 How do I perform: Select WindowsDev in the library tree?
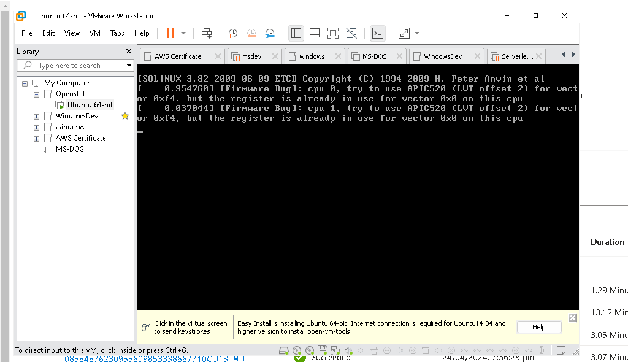click(77, 116)
